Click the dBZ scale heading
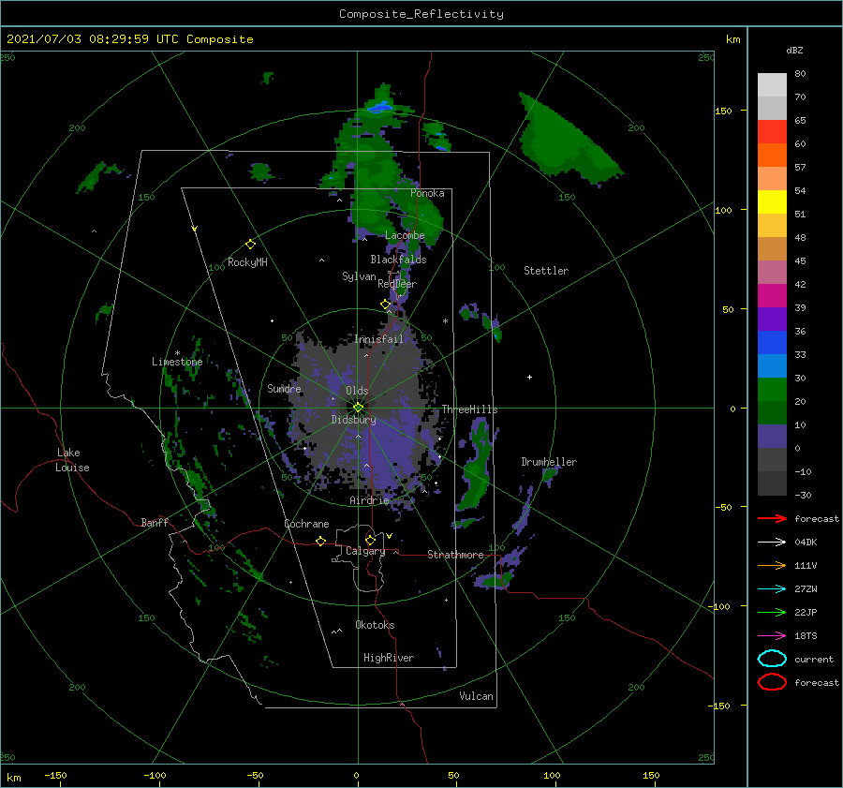The image size is (843, 788). coord(794,51)
